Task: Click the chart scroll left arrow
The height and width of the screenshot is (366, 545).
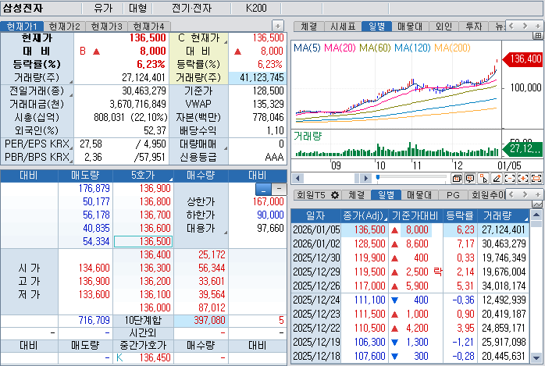Action: 297,179
